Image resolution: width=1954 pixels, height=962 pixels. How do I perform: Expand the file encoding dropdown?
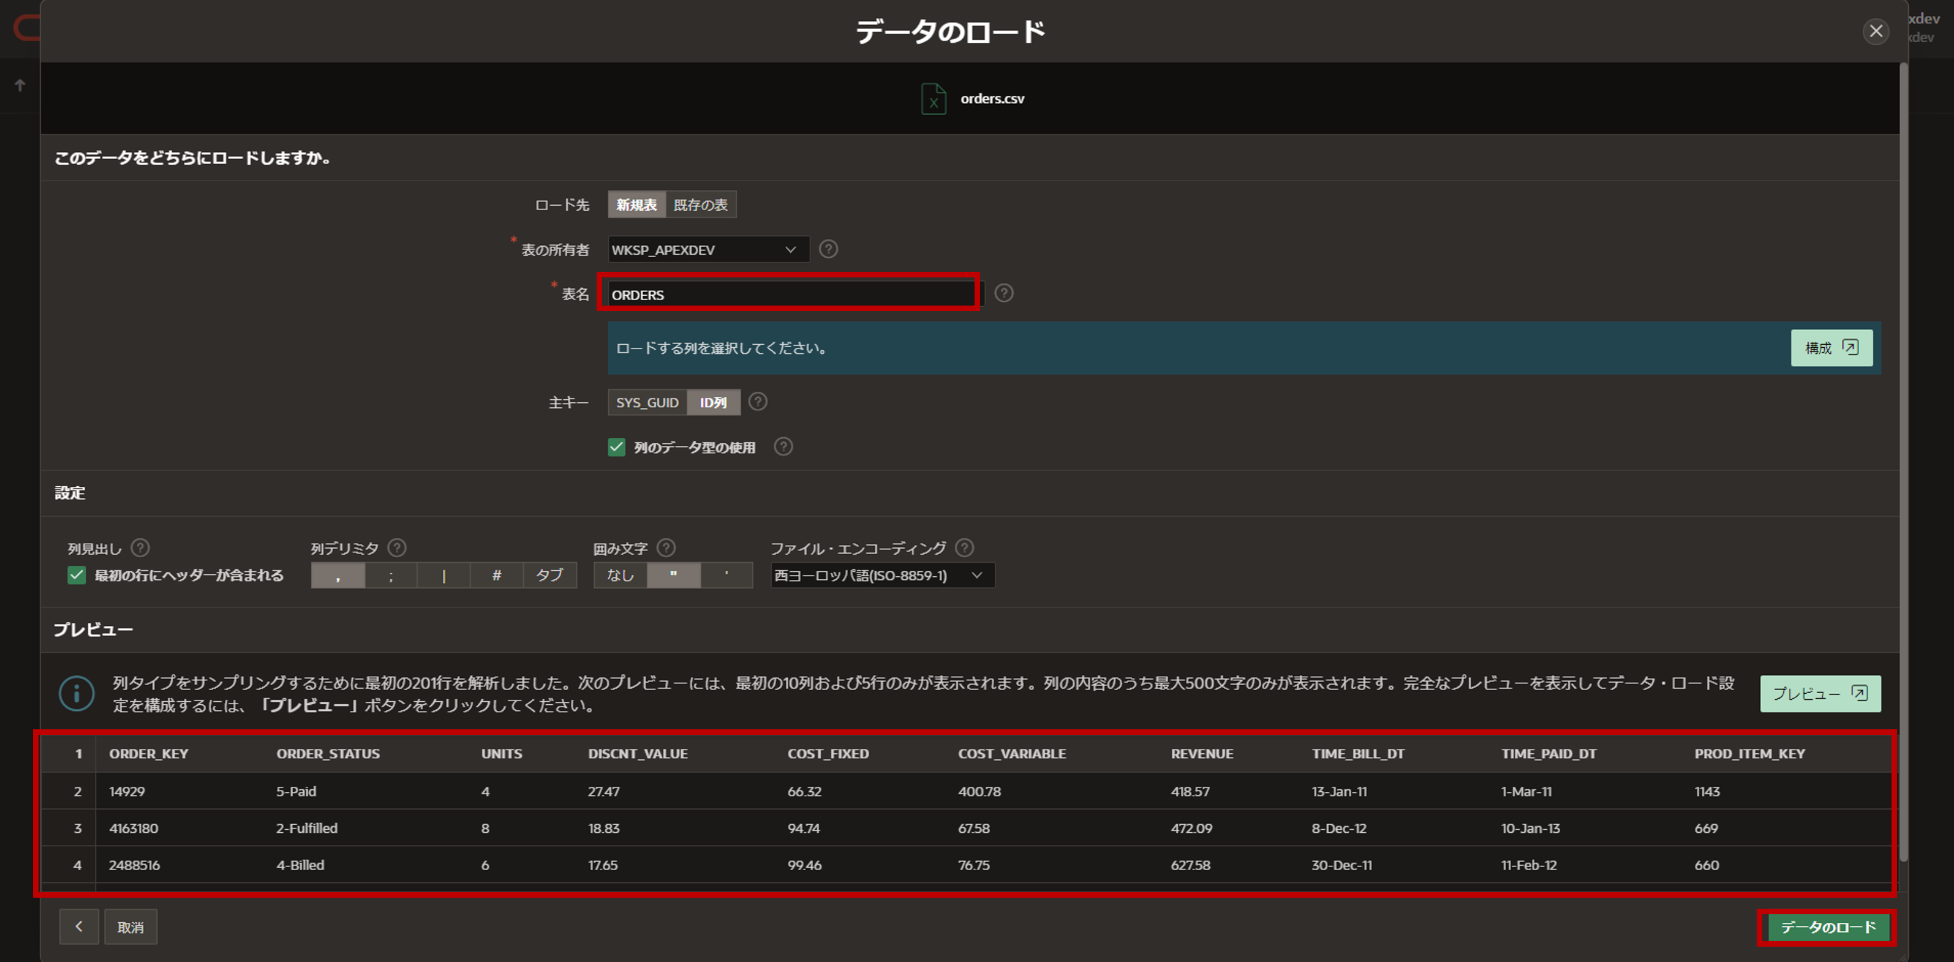coord(881,576)
